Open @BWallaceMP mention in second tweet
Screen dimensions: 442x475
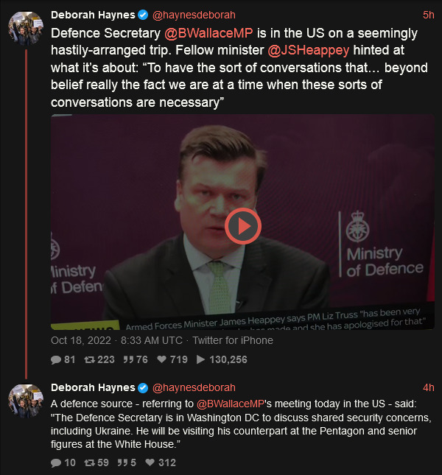tap(231, 404)
